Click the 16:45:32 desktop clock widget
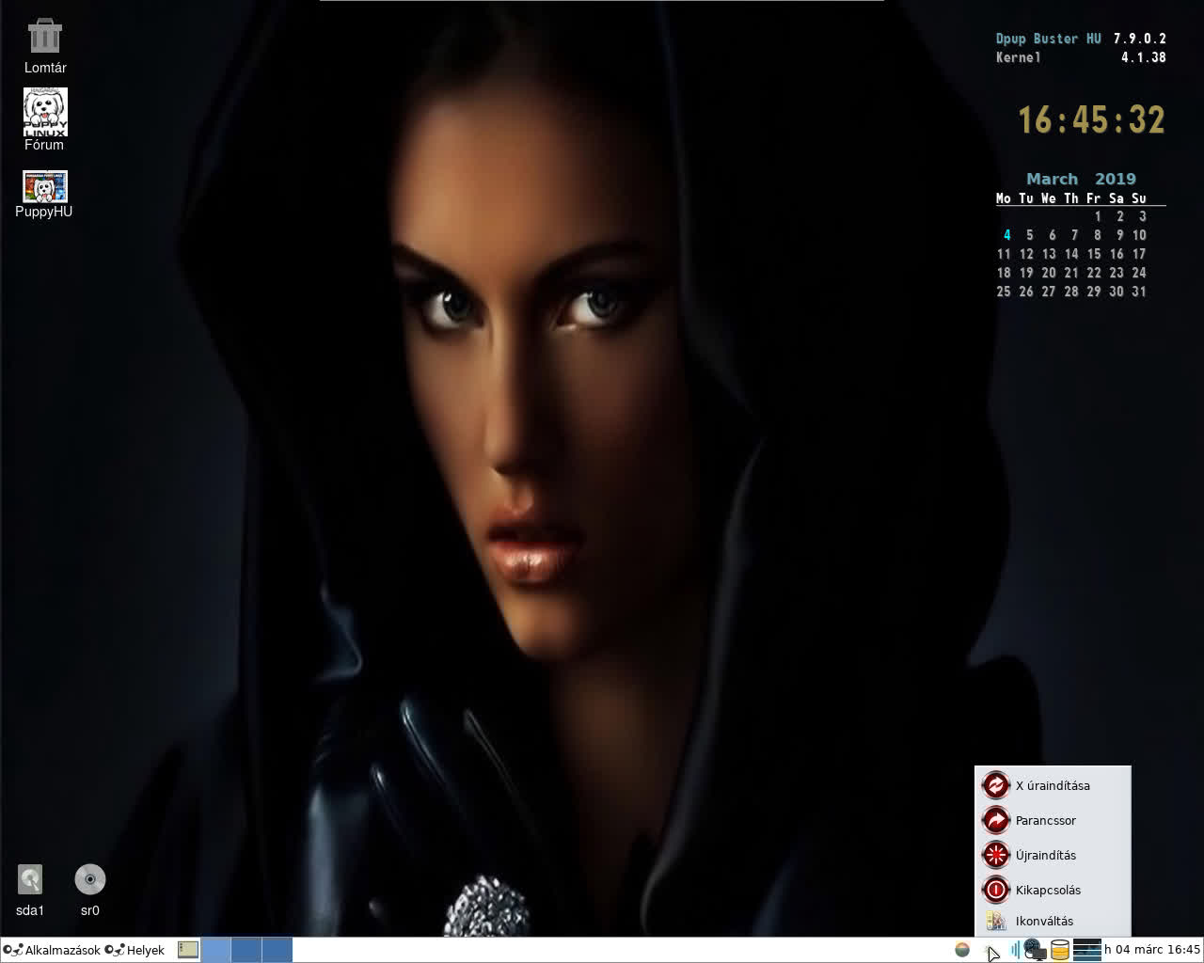Image resolution: width=1204 pixels, height=963 pixels. coord(1091,119)
